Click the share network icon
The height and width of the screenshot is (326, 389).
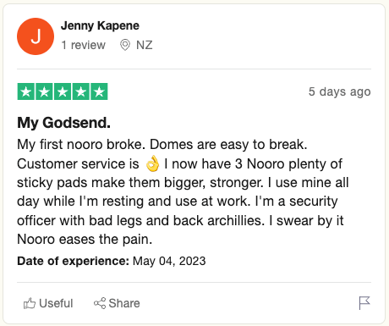point(100,303)
